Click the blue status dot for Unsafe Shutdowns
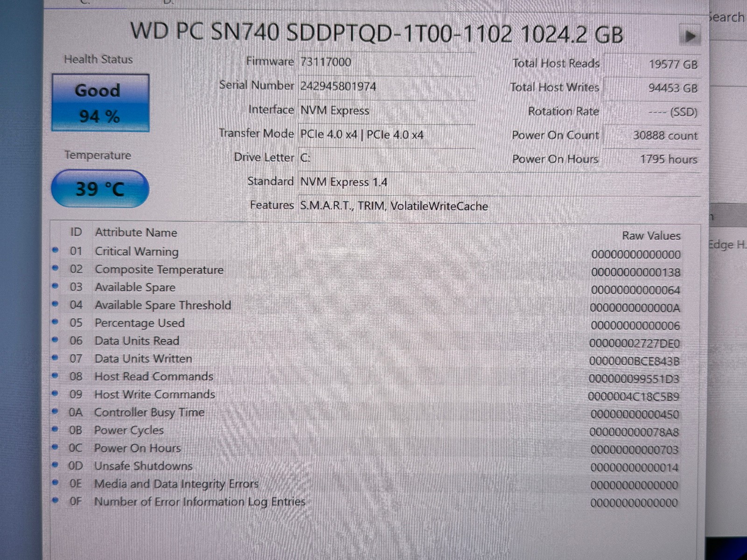This screenshot has height=560, width=747. pos(55,465)
